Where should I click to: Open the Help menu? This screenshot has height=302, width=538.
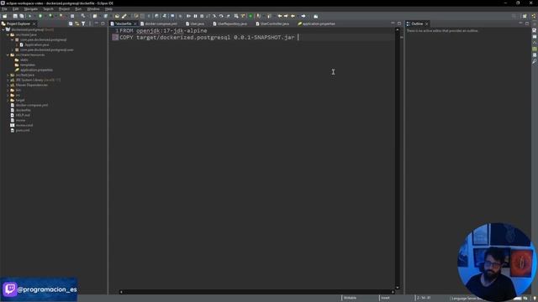pyautogui.click(x=108, y=9)
